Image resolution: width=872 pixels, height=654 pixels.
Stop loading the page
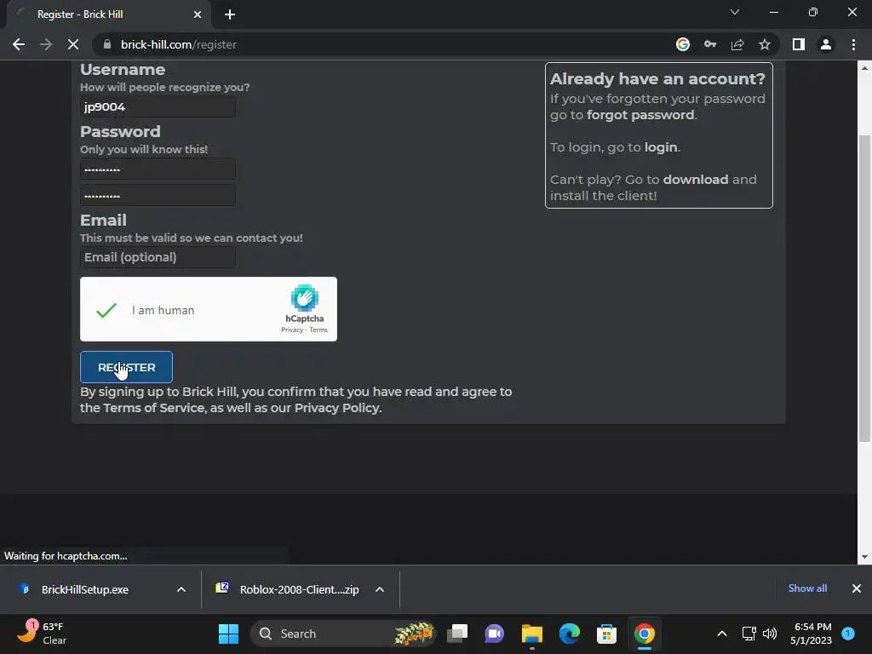click(x=73, y=44)
